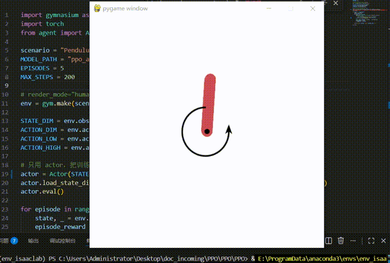This screenshot has height=263, width=390.
Task: Click line number 9 in gutter
Action: pos(7,86)
